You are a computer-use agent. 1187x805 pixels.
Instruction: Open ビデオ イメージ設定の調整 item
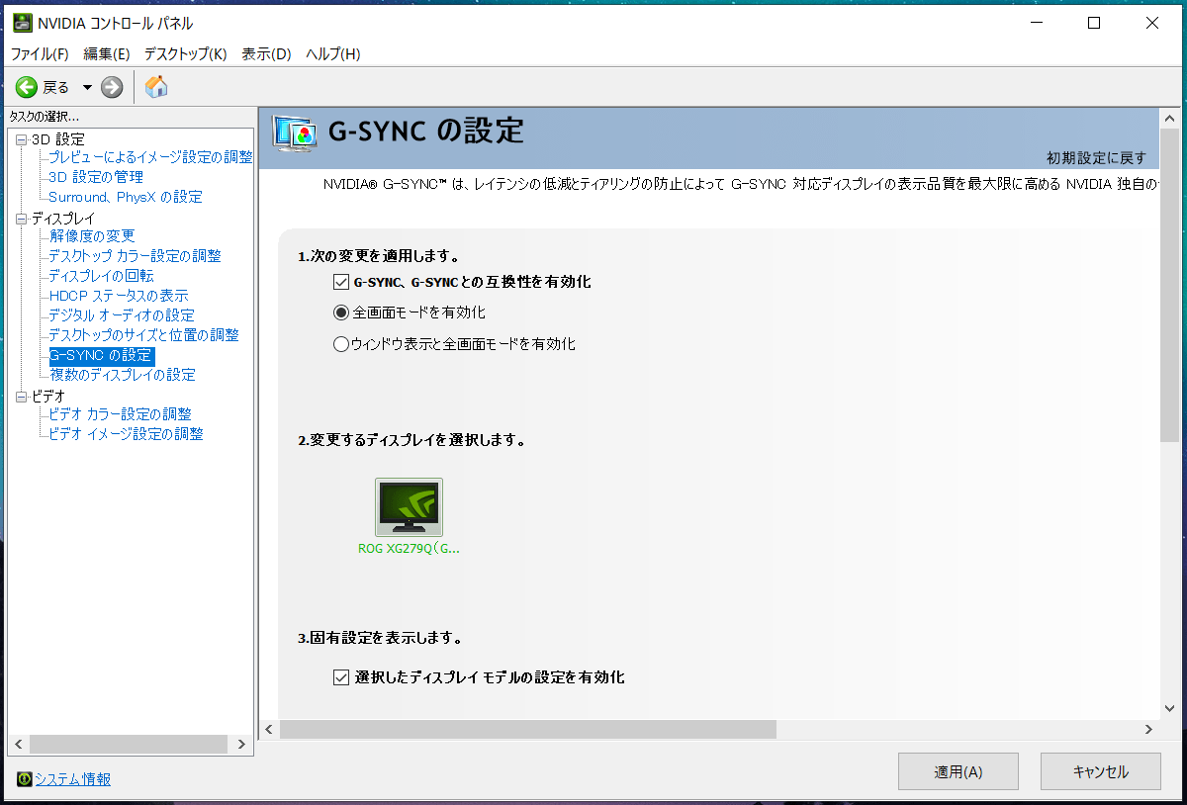click(x=126, y=434)
